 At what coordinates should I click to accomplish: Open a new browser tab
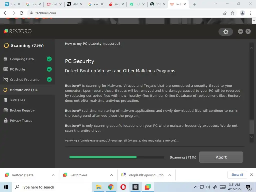click(x=194, y=4)
